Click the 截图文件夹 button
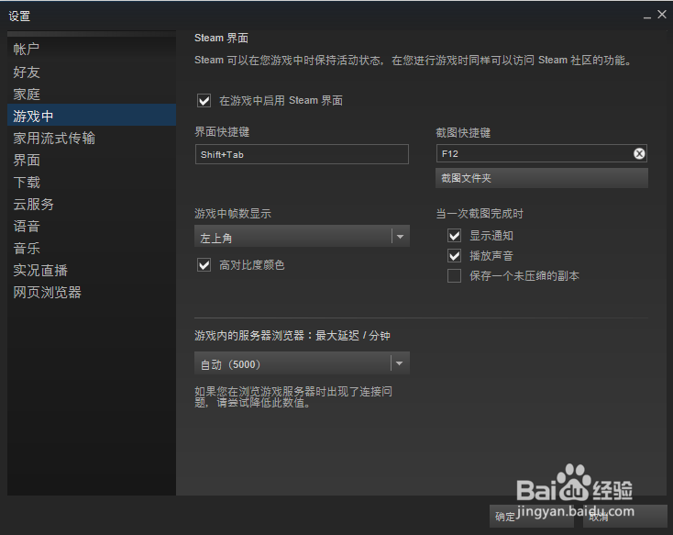Image resolution: width=673 pixels, height=535 pixels. coord(542,178)
